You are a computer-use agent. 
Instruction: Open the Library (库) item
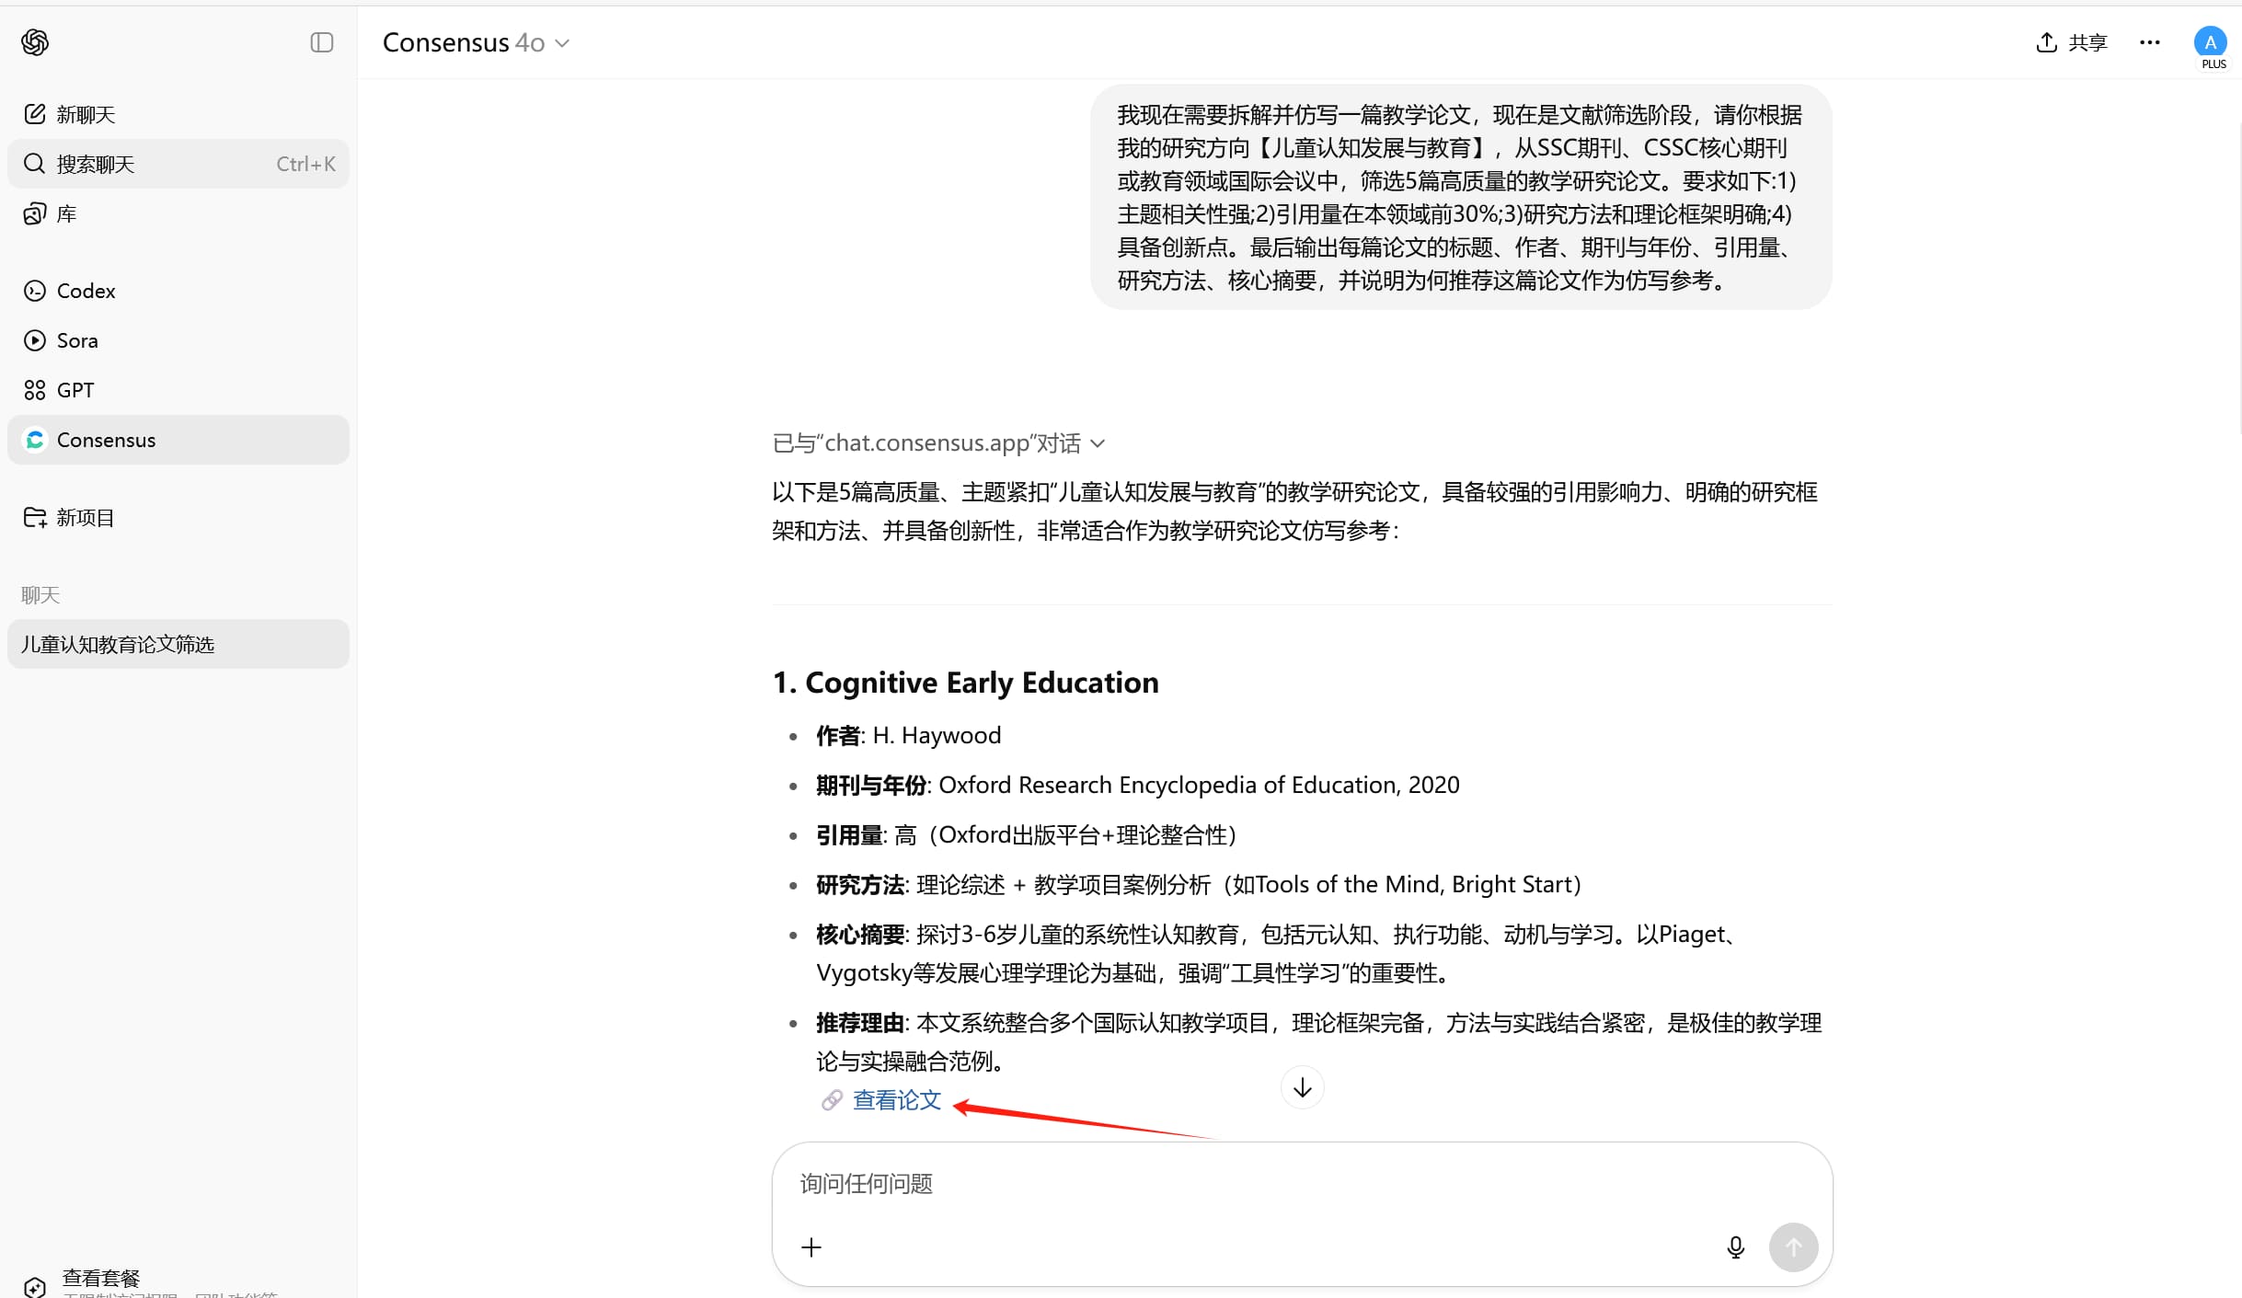[x=64, y=214]
